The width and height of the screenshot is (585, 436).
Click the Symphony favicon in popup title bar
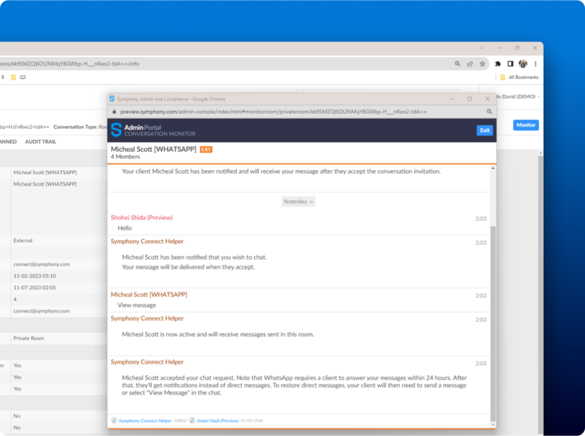(112, 99)
